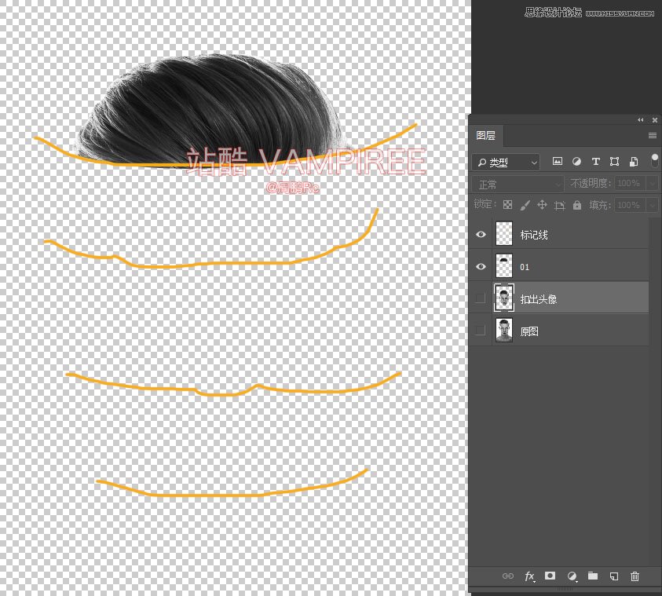Open the fx layer style menu
The height and width of the screenshot is (596, 662).
coord(529,576)
